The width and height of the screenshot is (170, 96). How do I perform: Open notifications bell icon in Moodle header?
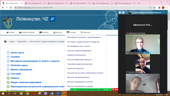pos(120,13)
